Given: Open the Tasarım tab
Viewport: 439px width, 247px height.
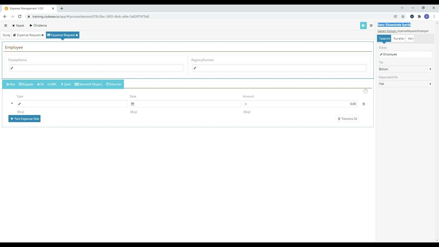Looking at the screenshot, I should (384, 38).
